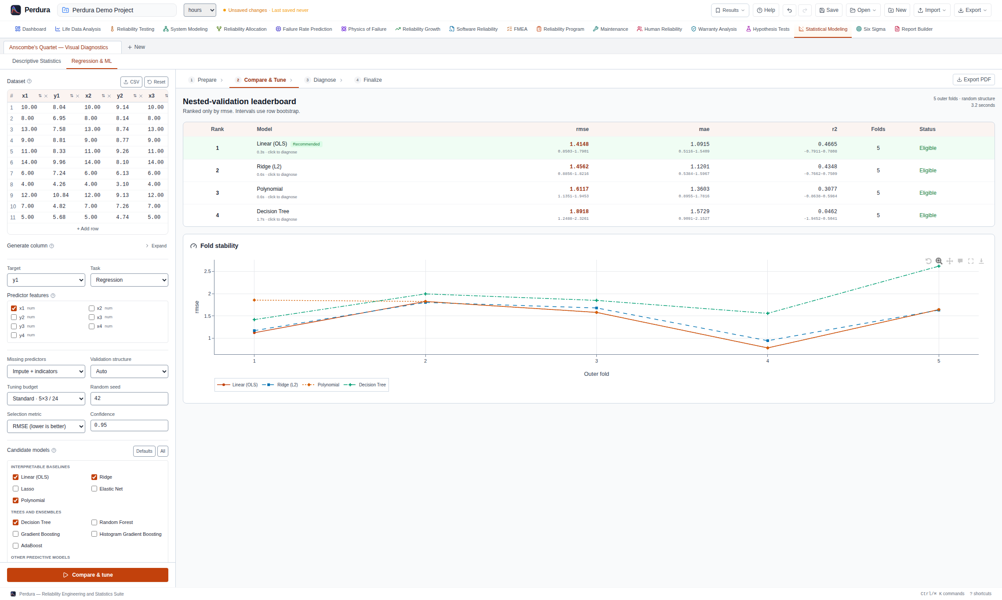Click the undo arrow in top toolbar
The image size is (1002, 600).
coord(789,10)
